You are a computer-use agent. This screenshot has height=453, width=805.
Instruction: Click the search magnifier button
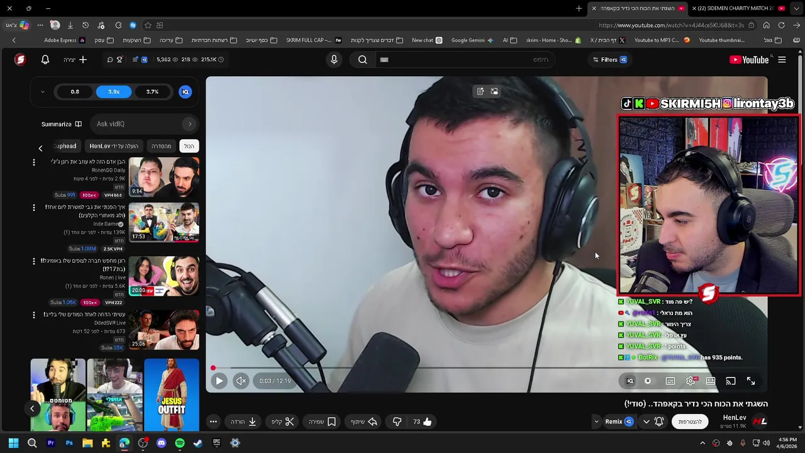pyautogui.click(x=362, y=60)
